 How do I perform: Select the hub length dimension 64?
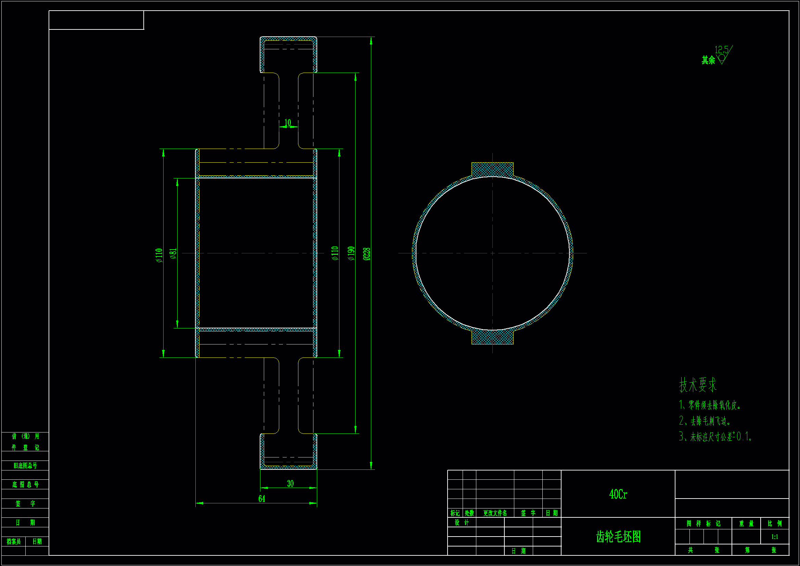pyautogui.click(x=262, y=499)
